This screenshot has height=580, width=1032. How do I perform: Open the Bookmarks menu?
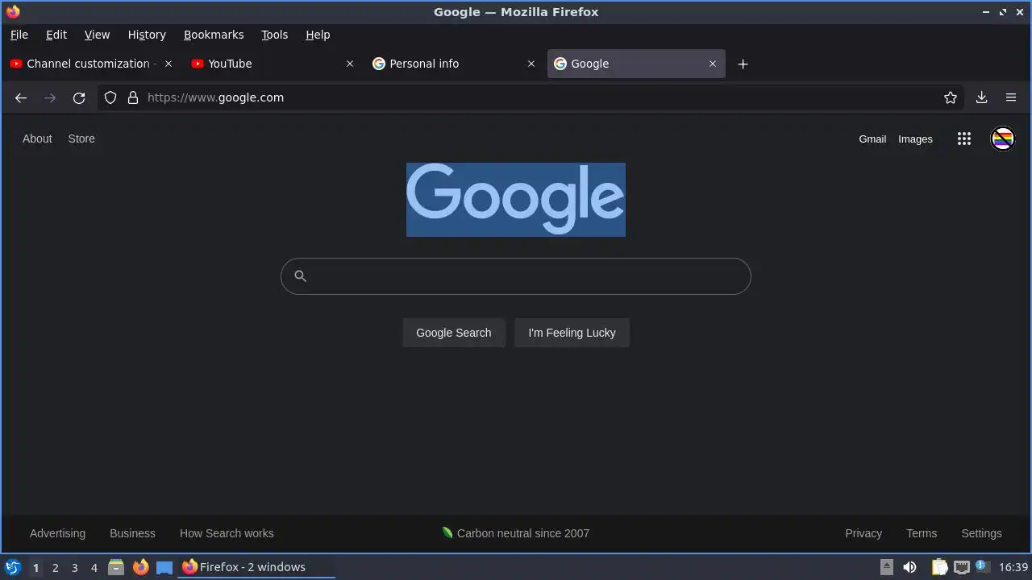214,35
